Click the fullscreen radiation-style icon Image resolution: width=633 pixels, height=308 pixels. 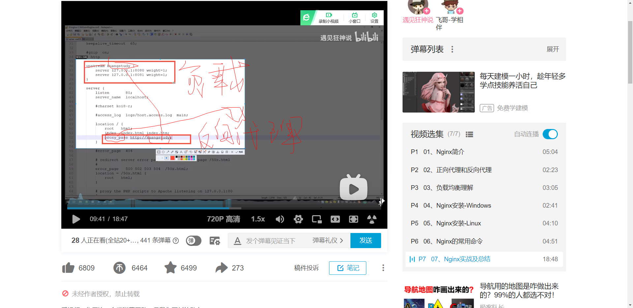tap(372, 219)
